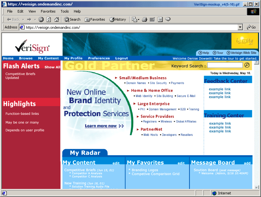Click edit link beside My Content
Viewport: 261px width, 197px height.
116,163
